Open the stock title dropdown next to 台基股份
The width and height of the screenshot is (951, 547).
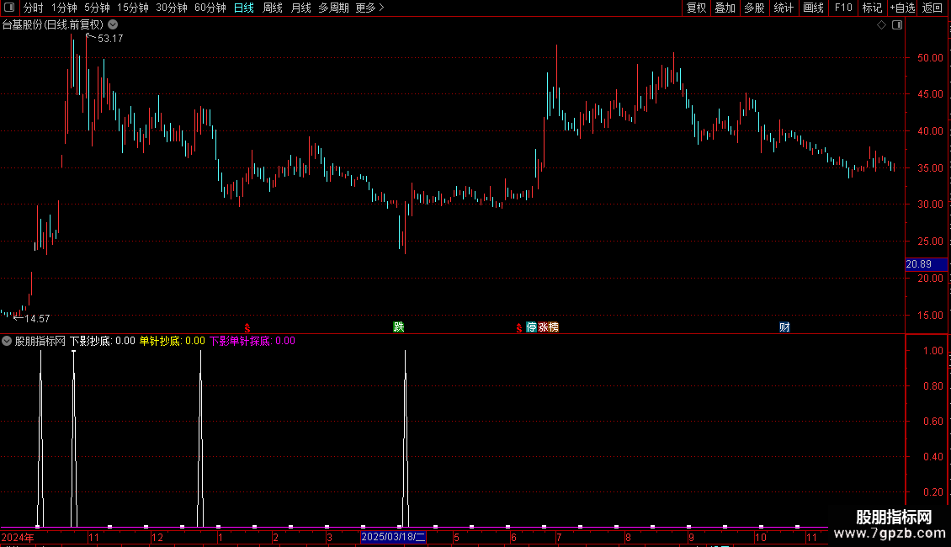click(113, 24)
